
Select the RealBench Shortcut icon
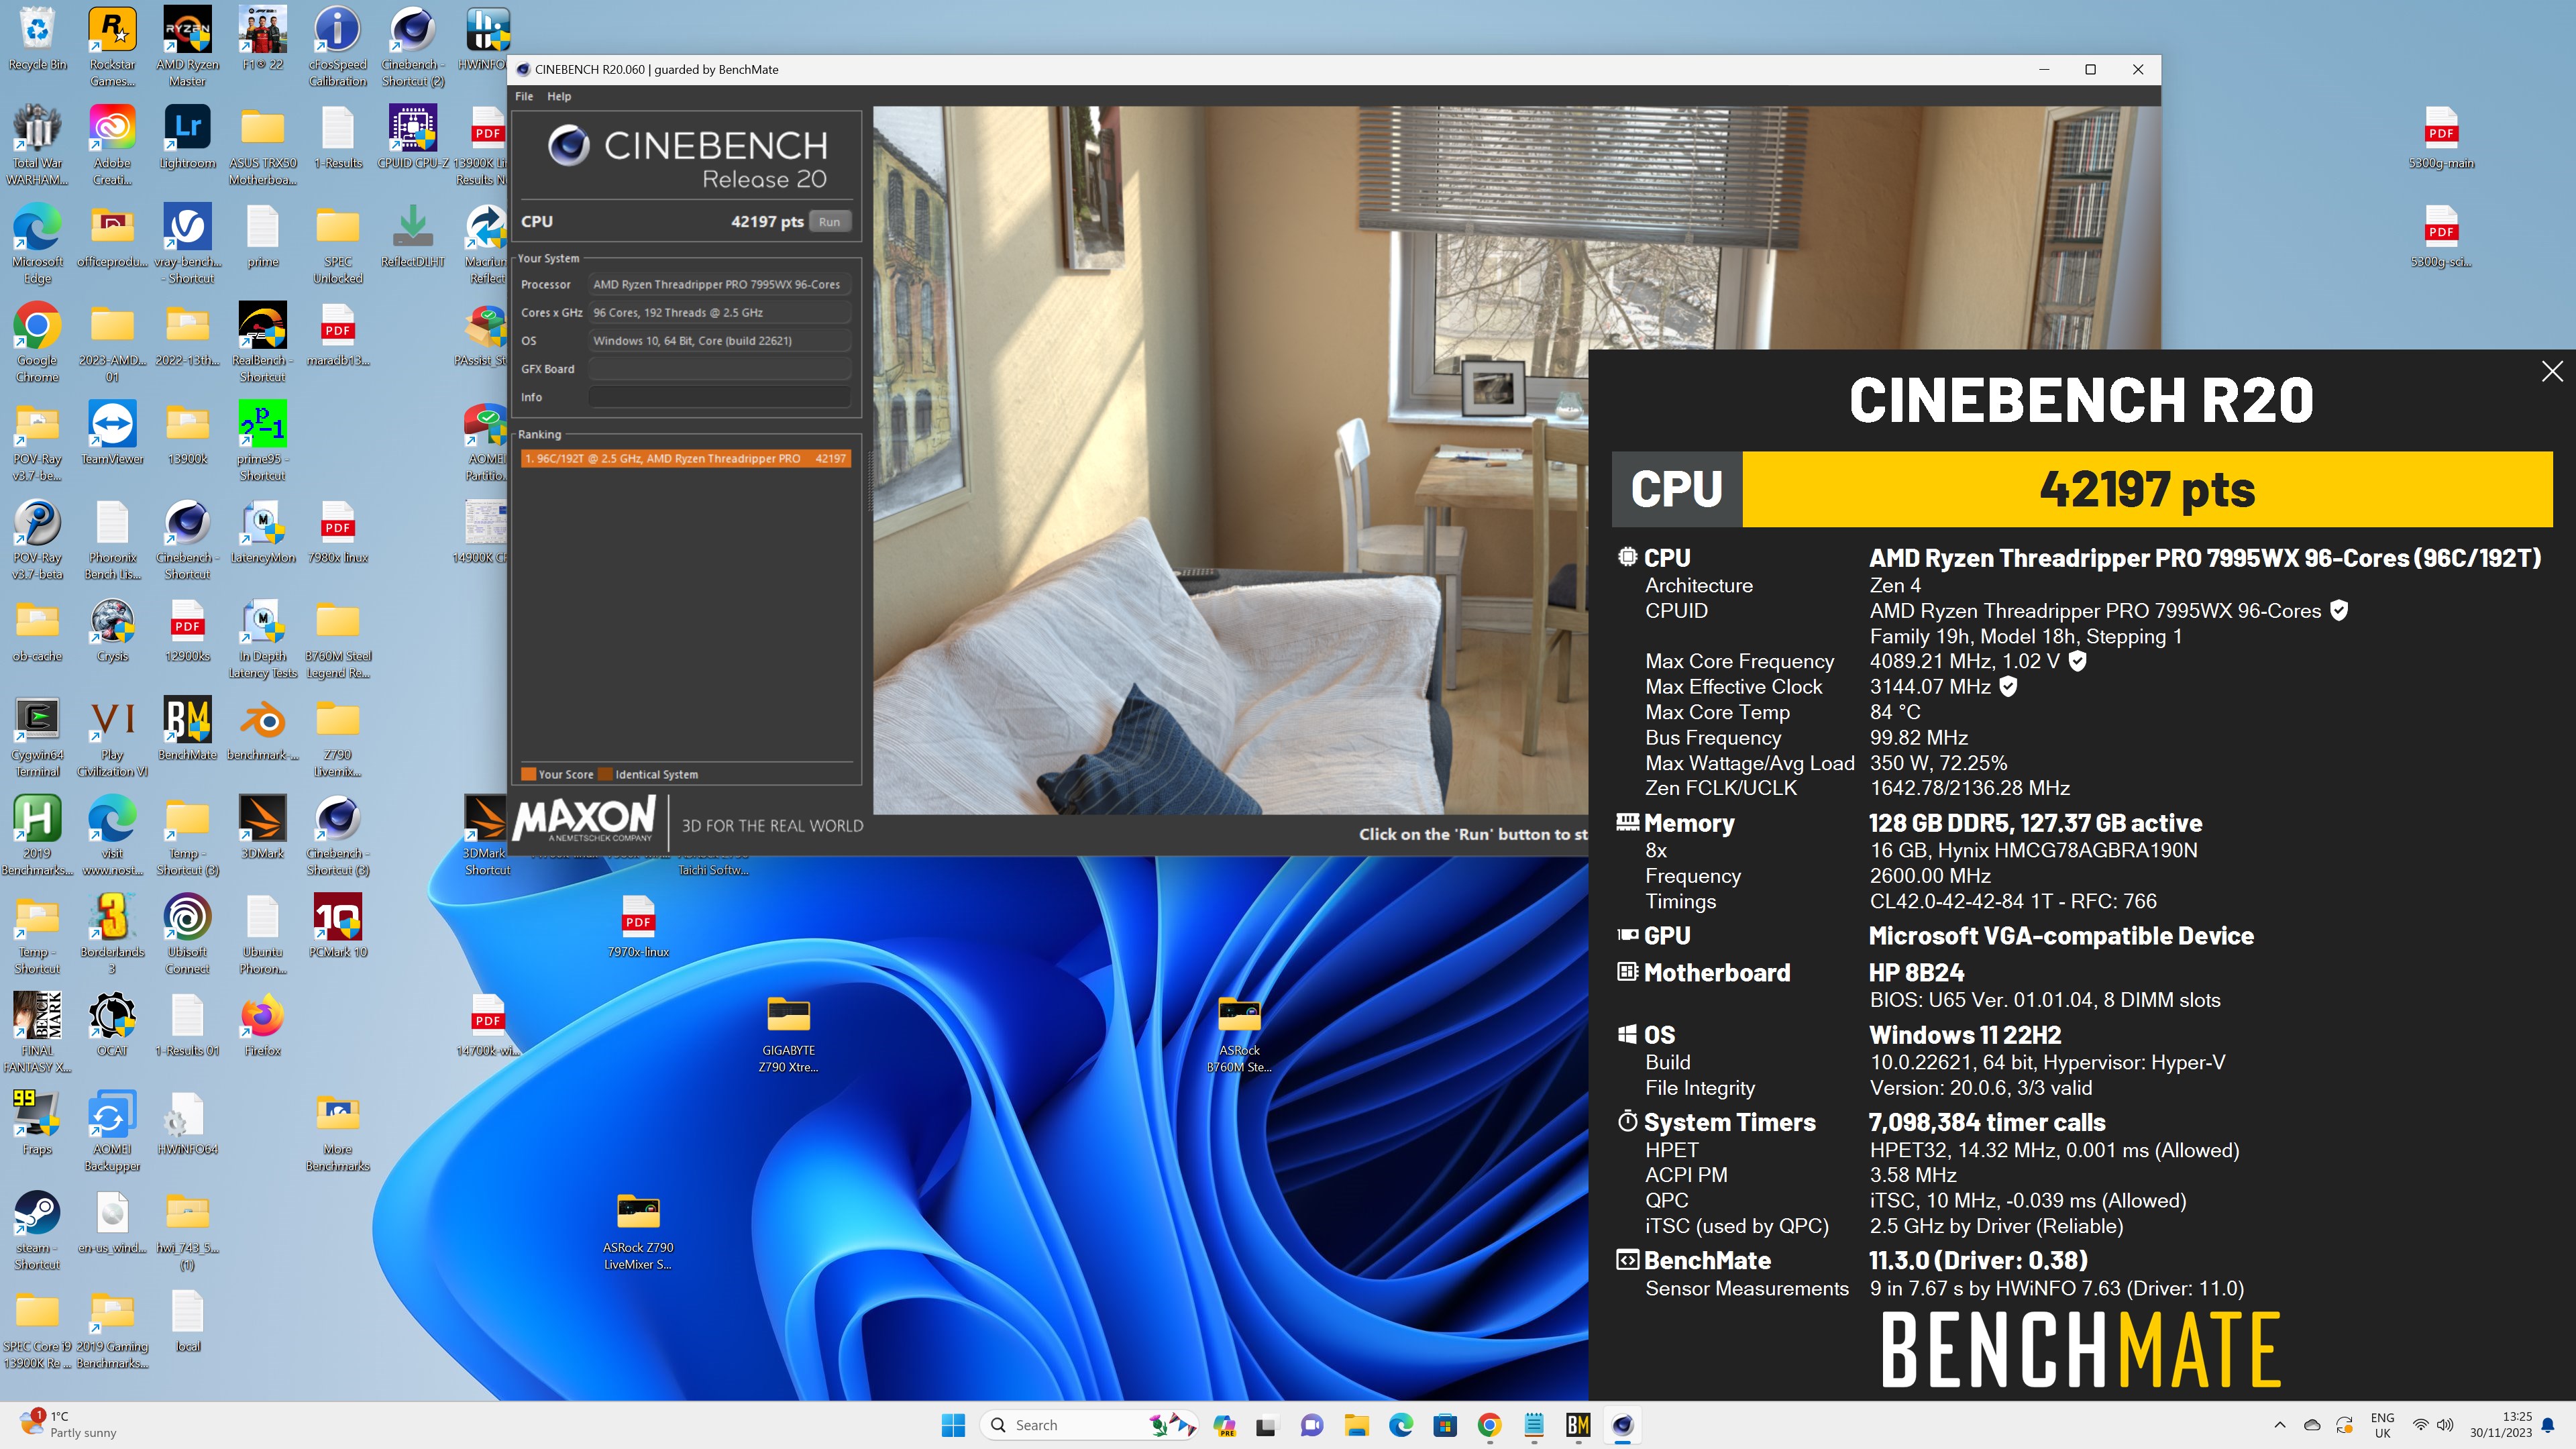click(x=263, y=342)
